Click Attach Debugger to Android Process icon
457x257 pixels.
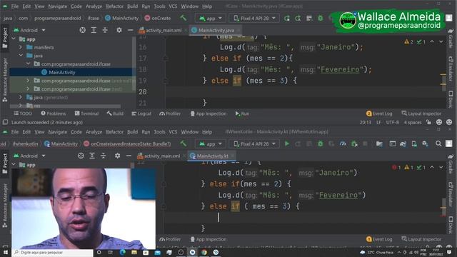pyautogui.click(x=354, y=143)
